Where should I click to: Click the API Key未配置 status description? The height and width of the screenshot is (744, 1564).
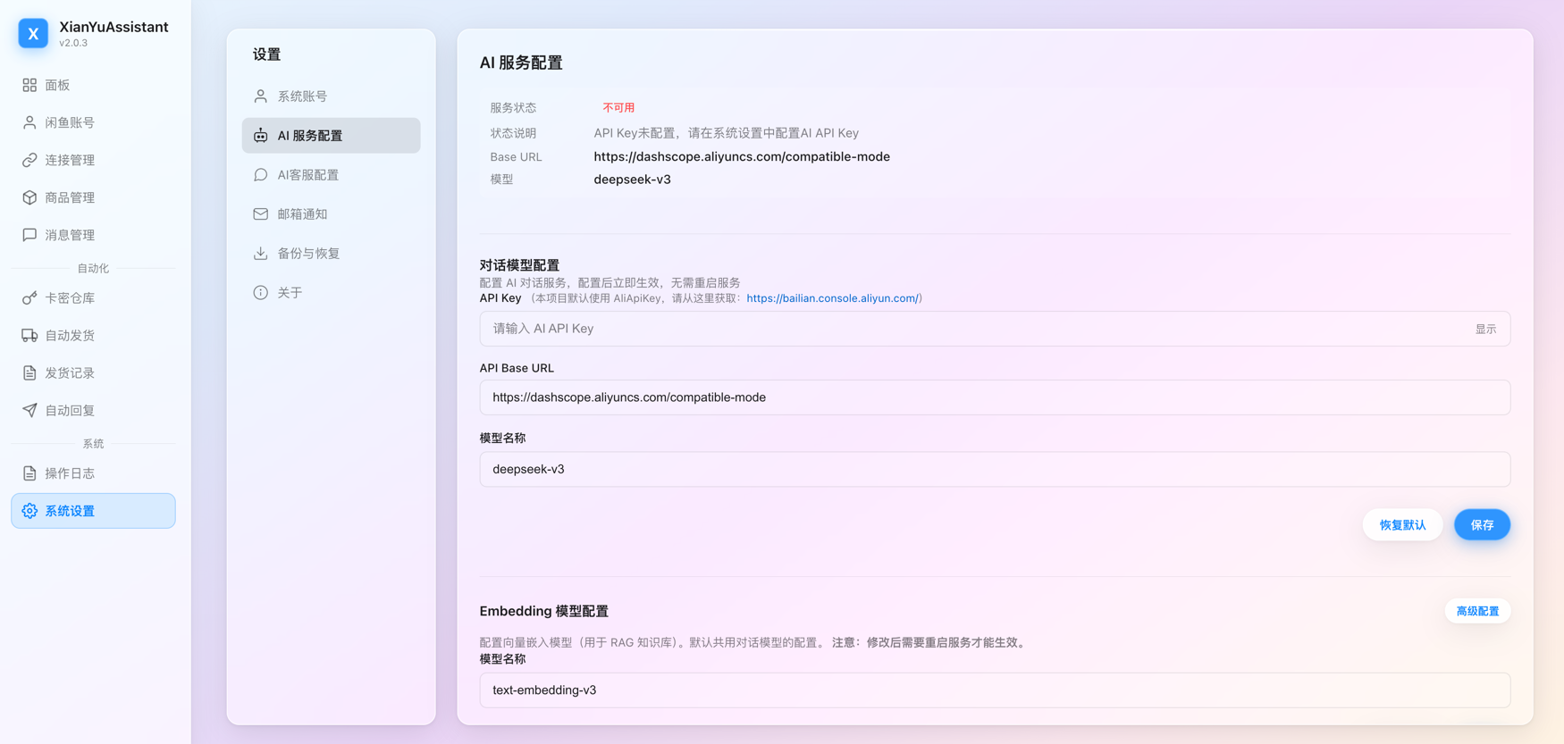(x=726, y=133)
